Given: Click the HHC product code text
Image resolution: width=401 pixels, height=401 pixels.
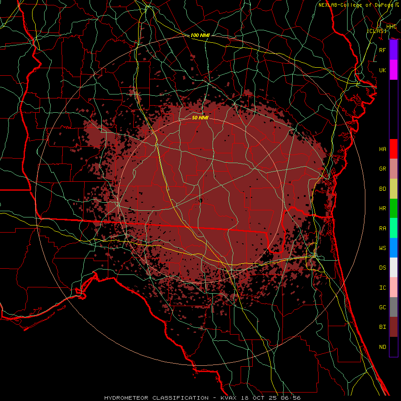Looking at the screenshot, I should pyautogui.click(x=391, y=27).
